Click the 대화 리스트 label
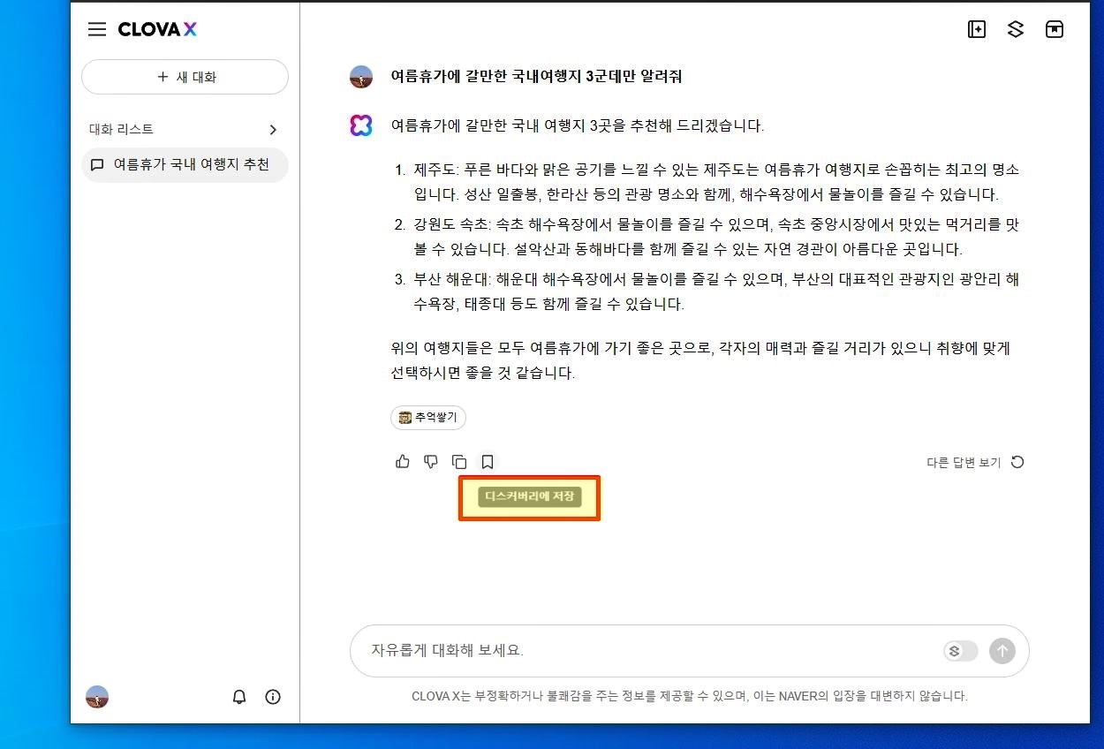The image size is (1104, 749). pos(121,130)
